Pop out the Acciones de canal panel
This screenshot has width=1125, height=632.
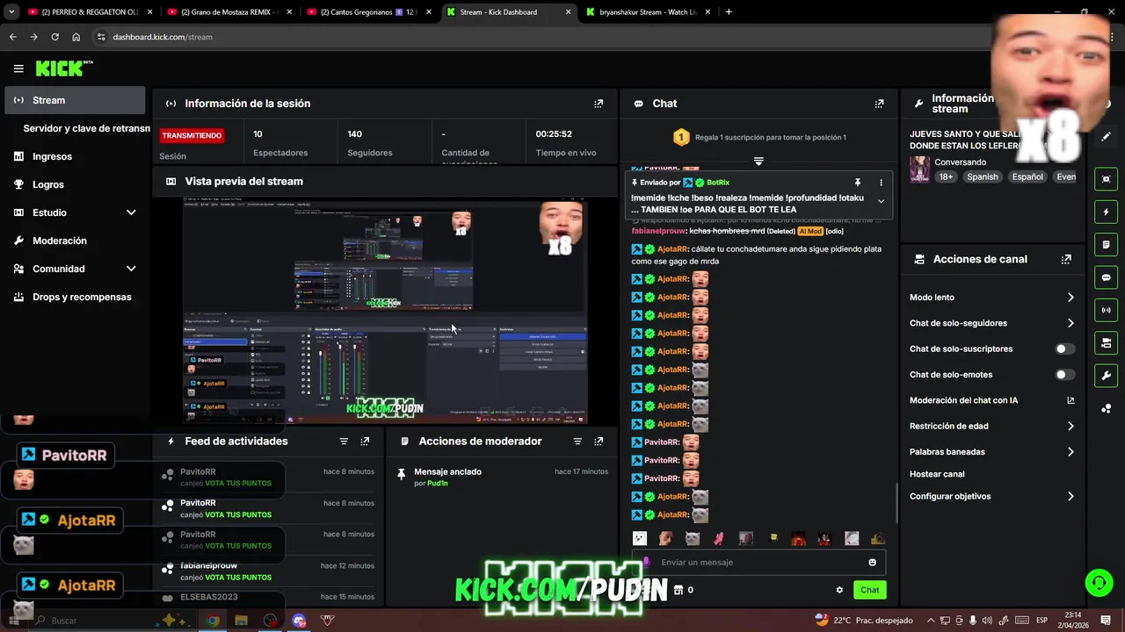click(1066, 260)
